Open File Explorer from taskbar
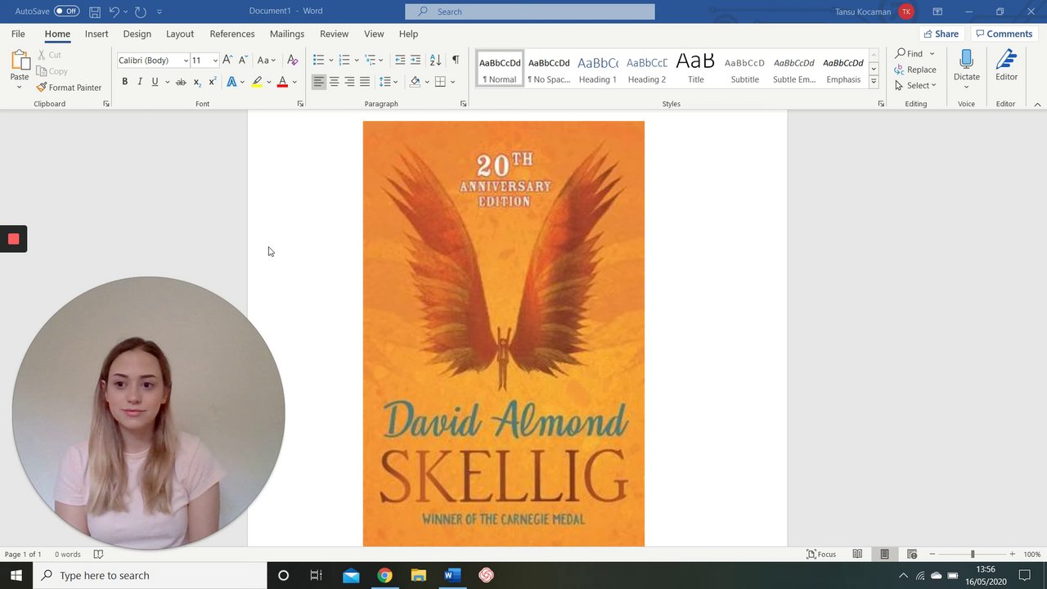This screenshot has width=1047, height=589. click(x=418, y=575)
